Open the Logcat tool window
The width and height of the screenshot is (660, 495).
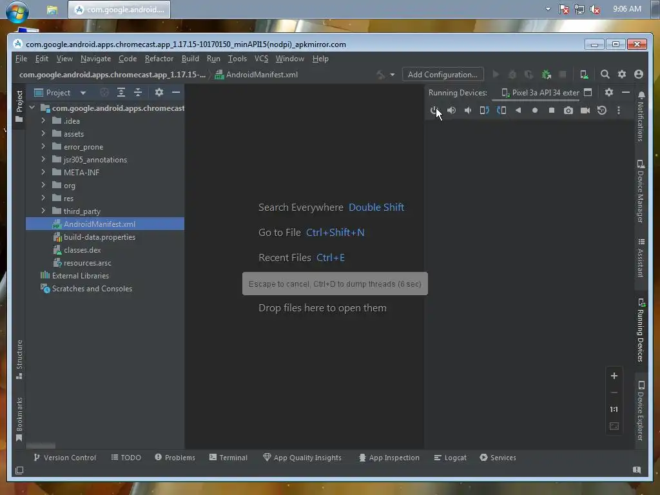pyautogui.click(x=450, y=458)
